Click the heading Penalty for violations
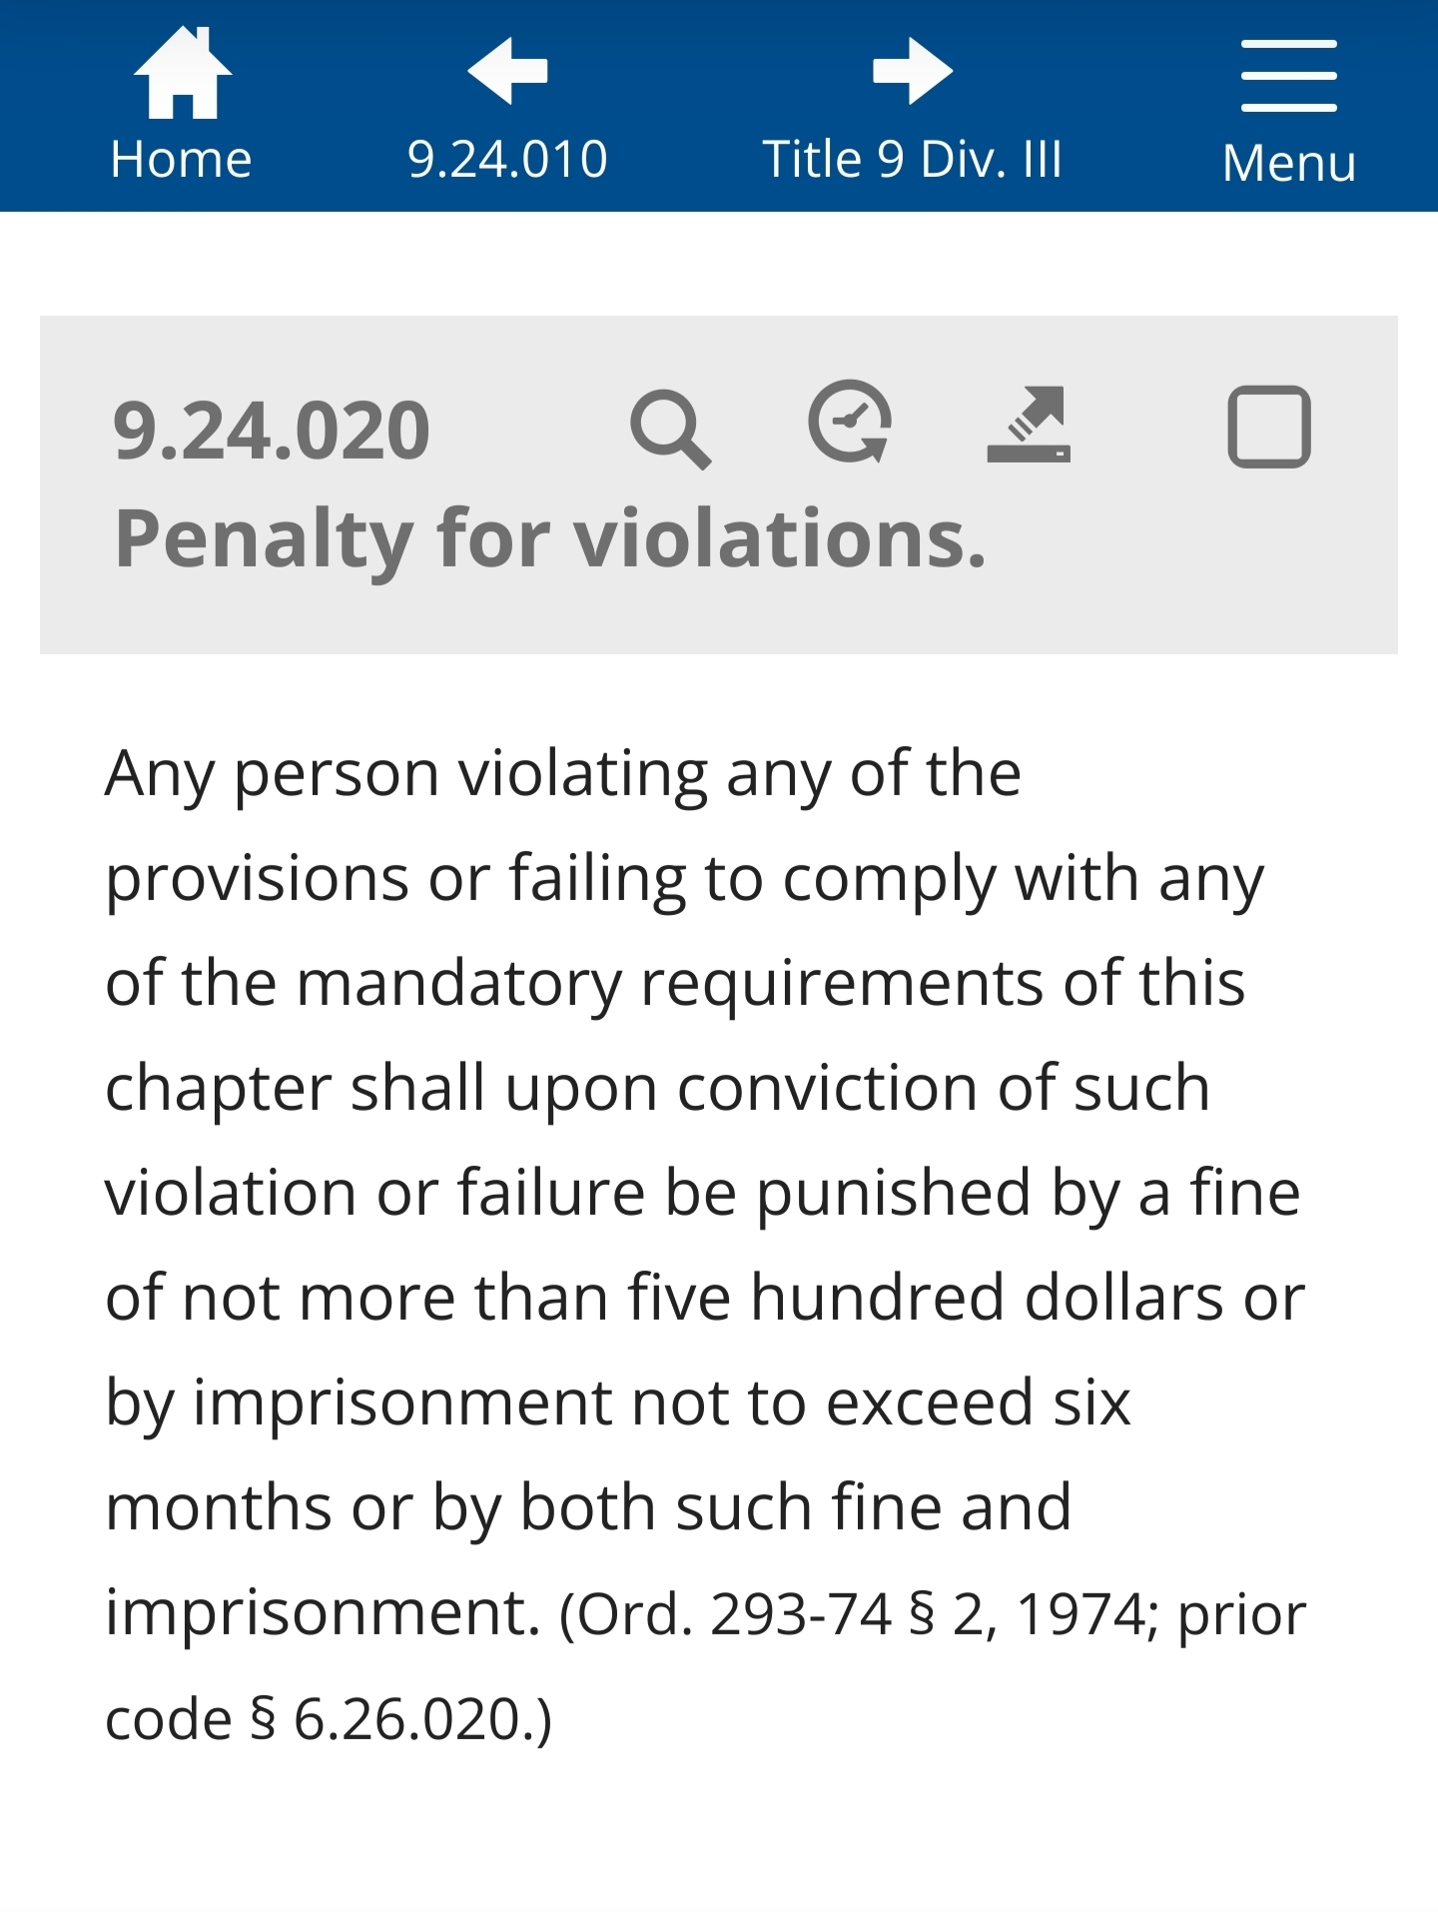Screen dimensions: 1438x1912 point(550,539)
